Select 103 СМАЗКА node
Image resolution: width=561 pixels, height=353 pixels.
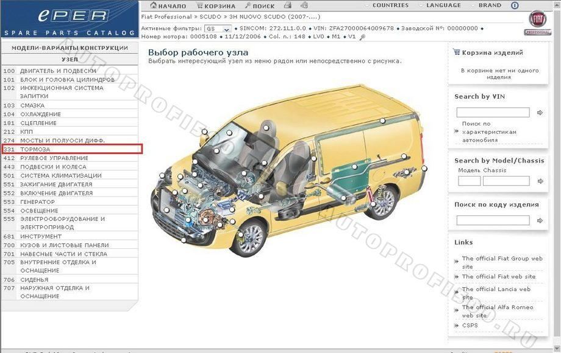click(70, 106)
